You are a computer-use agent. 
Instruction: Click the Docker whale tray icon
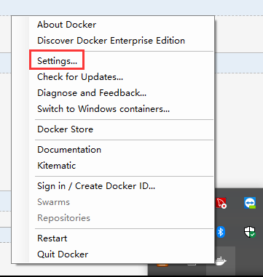click(221, 261)
